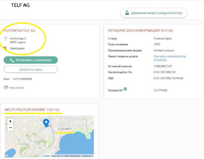This screenshot has width=204, height=159.
Task: Click the 'Факс' label
Action: tap(7, 79)
